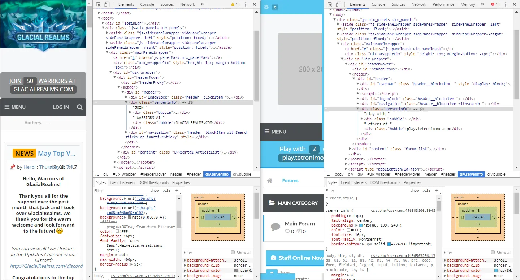Add new style rule plus in right Styles pane
Screen dimensions: 520x280
[x=437, y=190]
